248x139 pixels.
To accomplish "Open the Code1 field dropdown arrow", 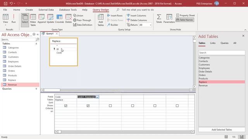I will (97, 97).
